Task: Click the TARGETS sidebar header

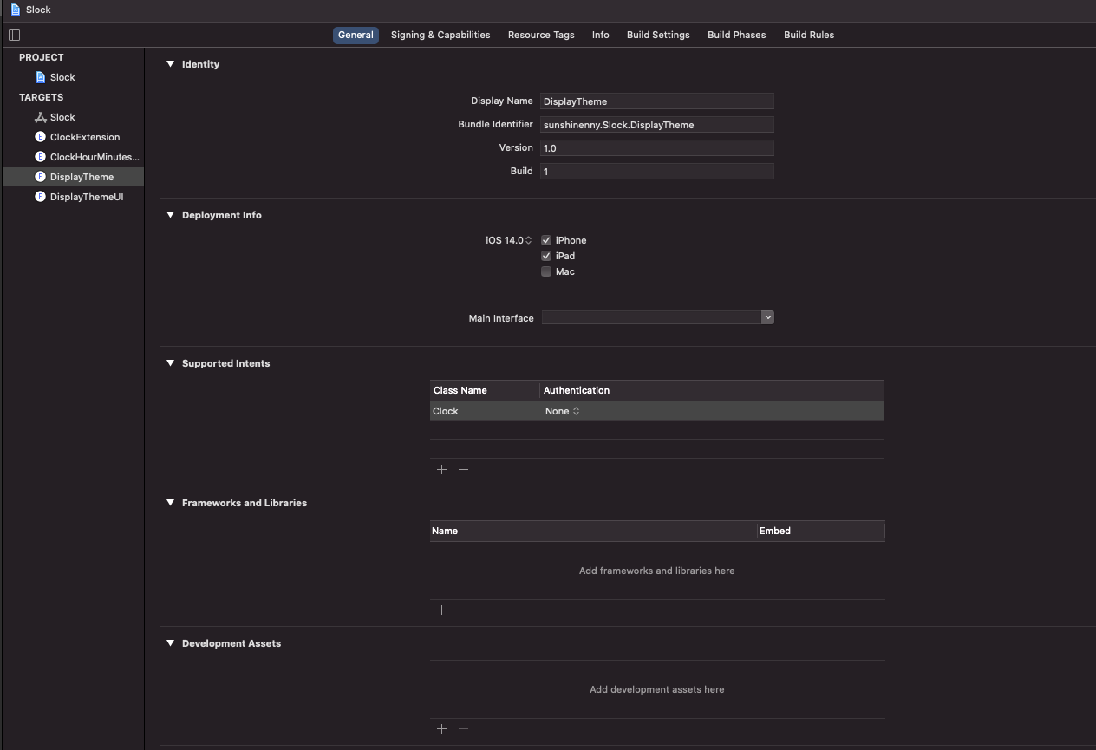Action: [42, 97]
